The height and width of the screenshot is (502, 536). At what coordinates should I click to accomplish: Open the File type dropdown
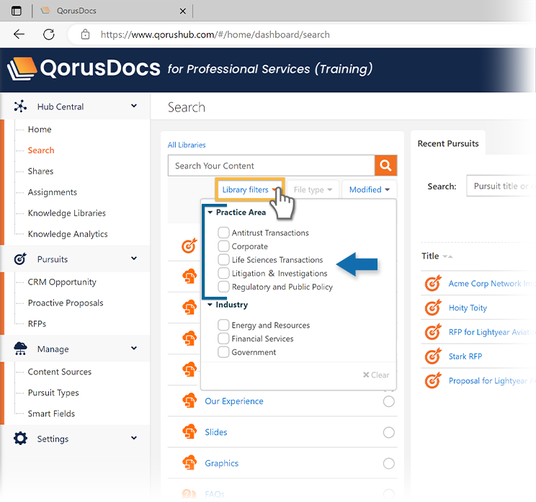pos(313,189)
